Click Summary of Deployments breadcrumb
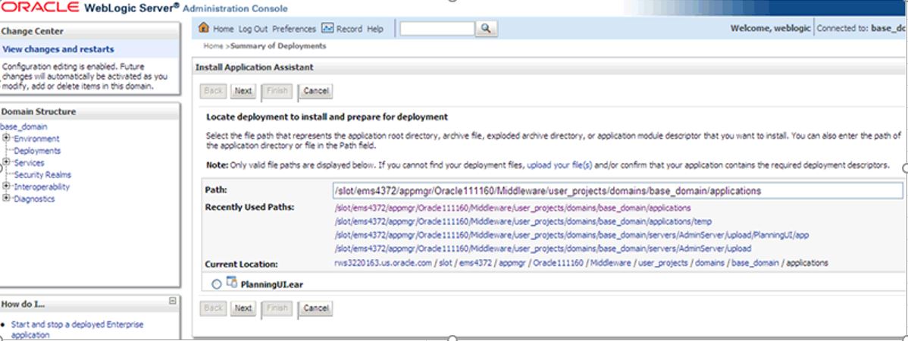This screenshot has height=341, width=908. pos(278,46)
